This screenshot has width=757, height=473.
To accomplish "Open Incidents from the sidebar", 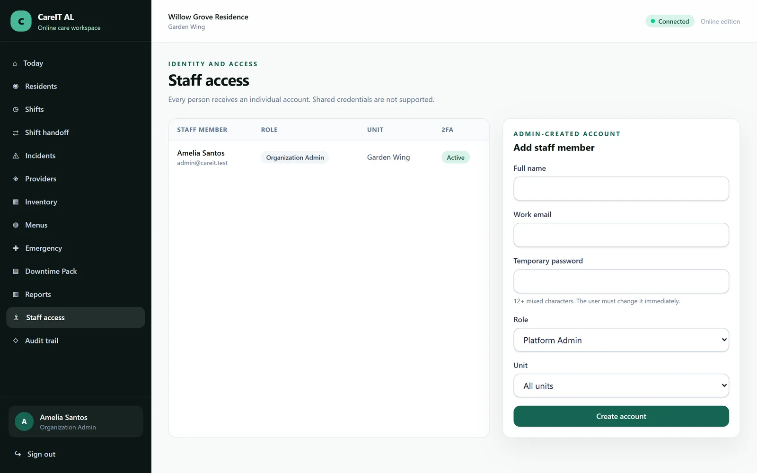I will [76, 156].
